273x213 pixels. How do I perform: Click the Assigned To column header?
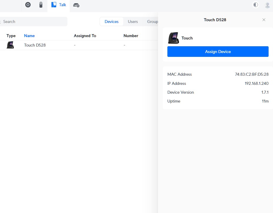85,36
